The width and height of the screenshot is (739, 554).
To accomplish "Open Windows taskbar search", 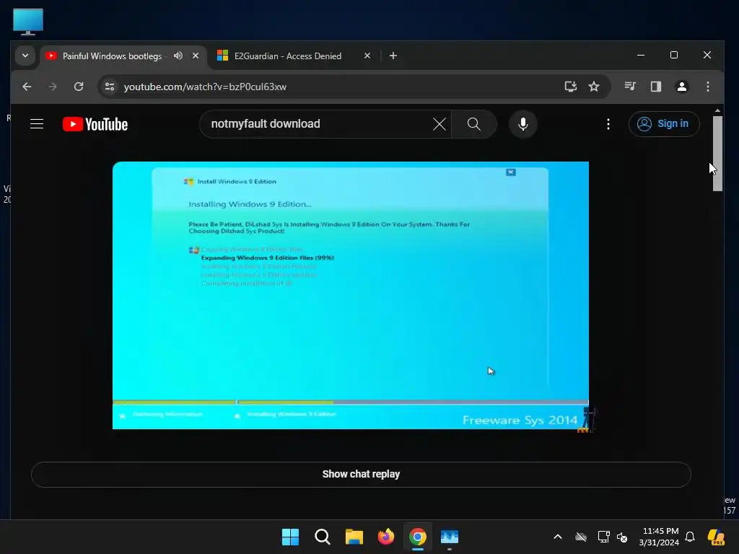I will pyautogui.click(x=323, y=537).
